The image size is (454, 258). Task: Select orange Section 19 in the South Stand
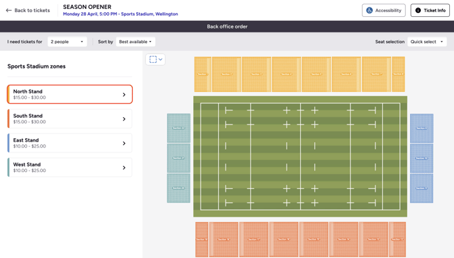tap(202, 240)
